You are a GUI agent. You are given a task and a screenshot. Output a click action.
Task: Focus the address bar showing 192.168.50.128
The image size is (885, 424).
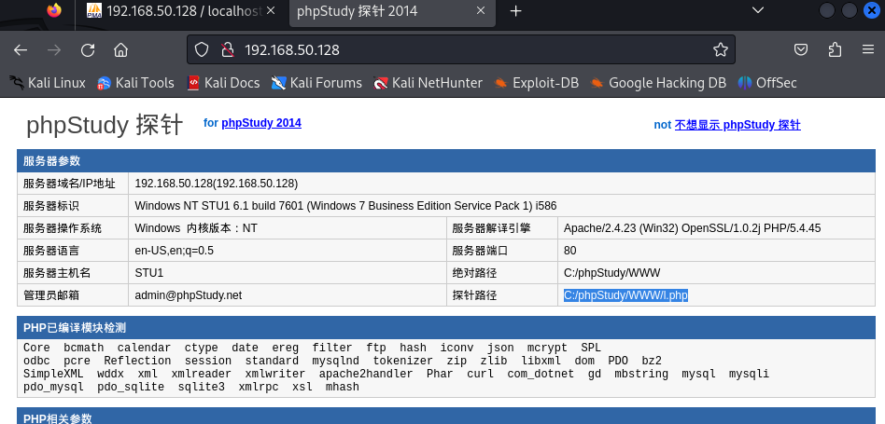point(461,49)
